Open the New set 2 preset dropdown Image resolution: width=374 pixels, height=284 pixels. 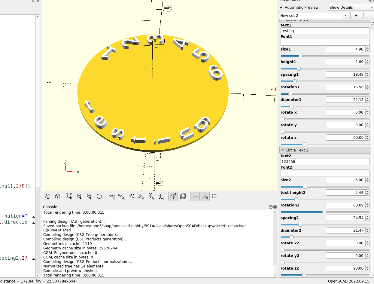(x=314, y=15)
